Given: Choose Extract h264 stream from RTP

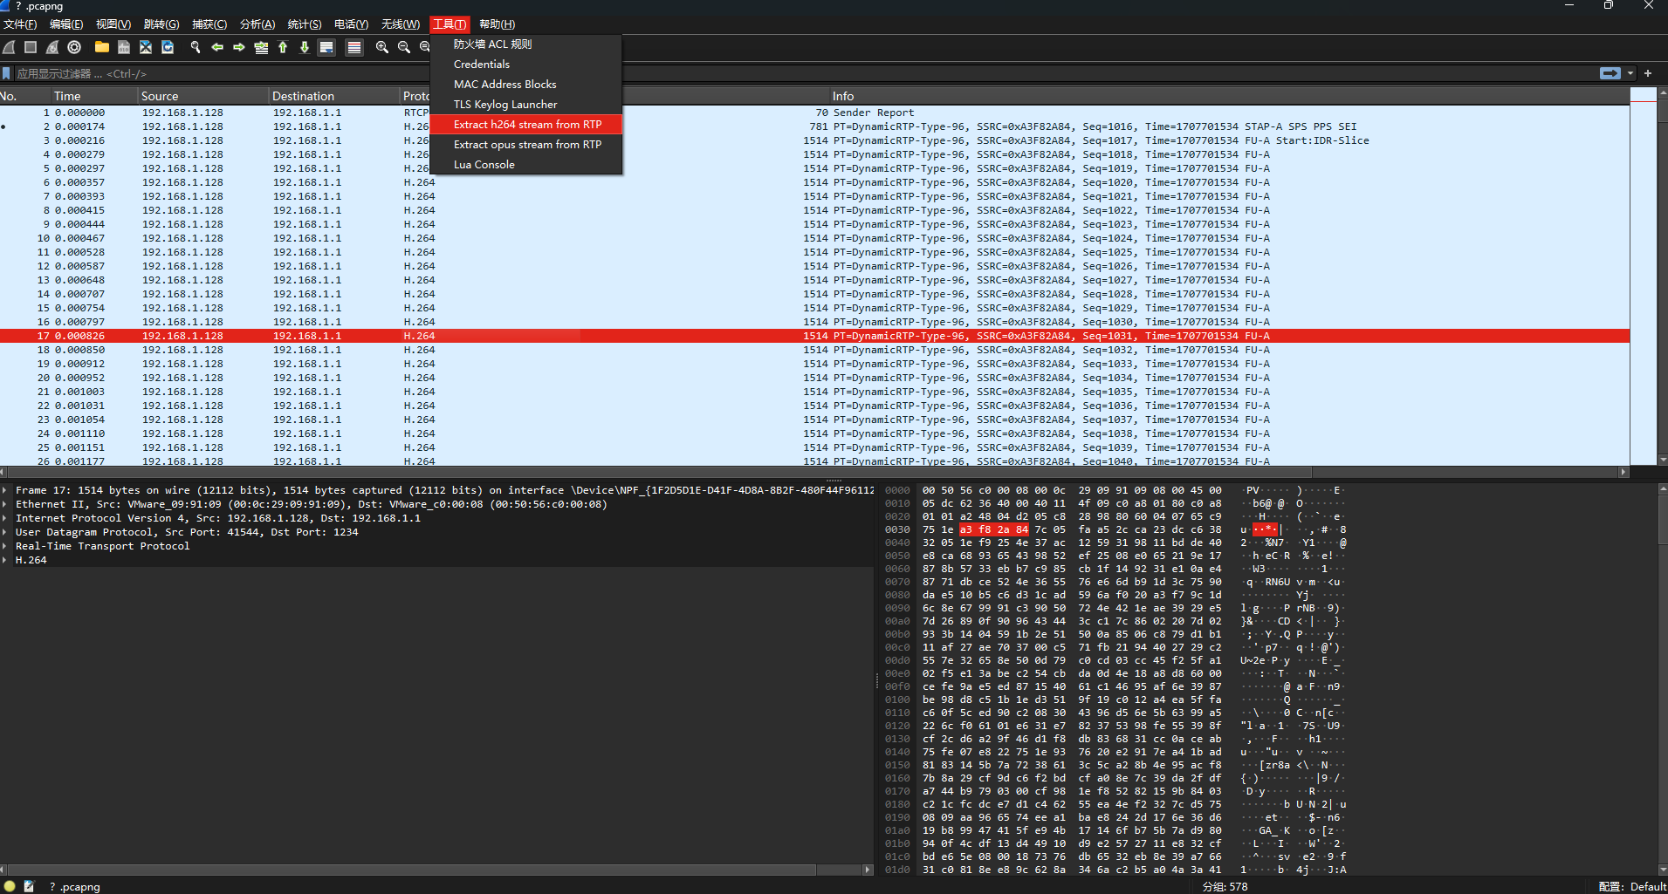Looking at the screenshot, I should [x=527, y=125].
